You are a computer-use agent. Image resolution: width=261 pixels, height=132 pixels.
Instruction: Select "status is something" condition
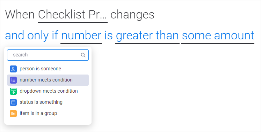[x=48, y=102]
